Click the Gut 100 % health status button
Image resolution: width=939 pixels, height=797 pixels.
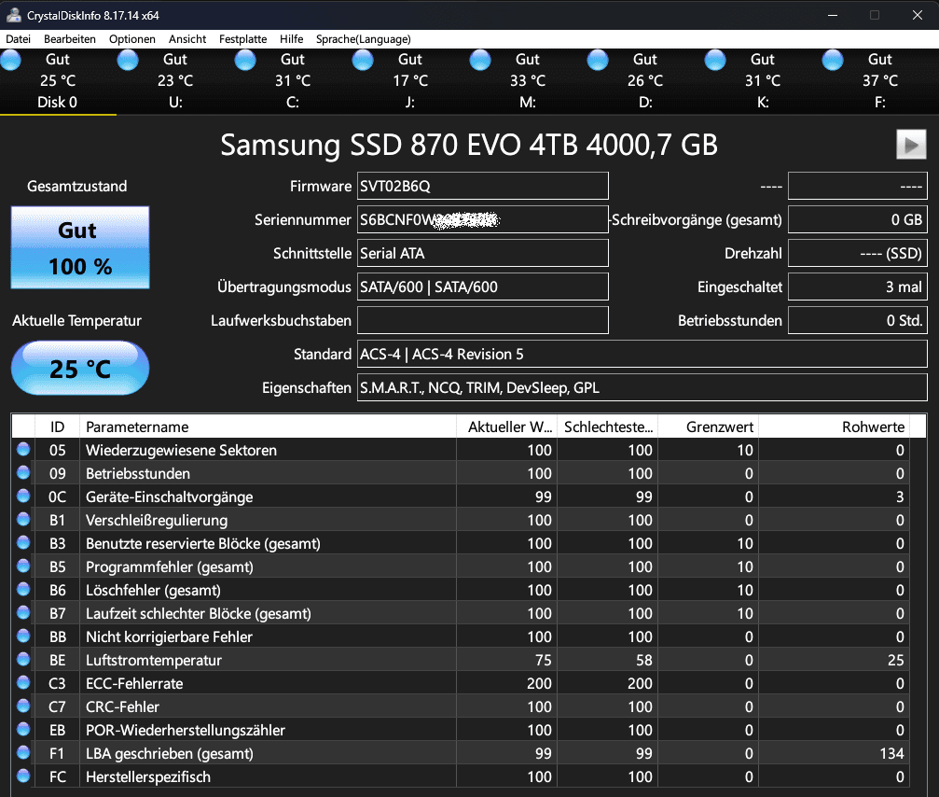pos(80,247)
